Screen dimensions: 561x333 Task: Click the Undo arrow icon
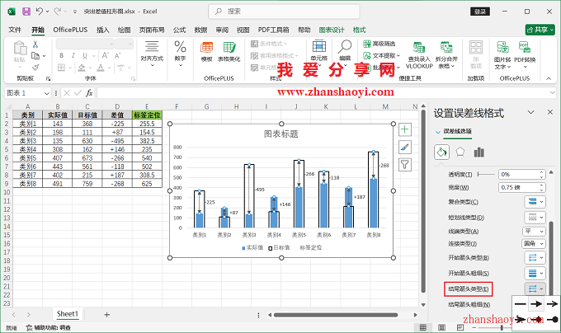point(40,12)
